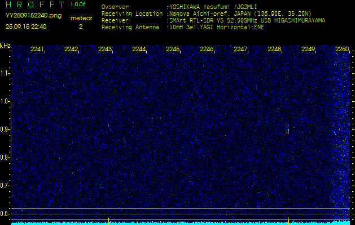Select the 1.0 frequency axis label
This screenshot has width=355, height=225.
(5, 101)
